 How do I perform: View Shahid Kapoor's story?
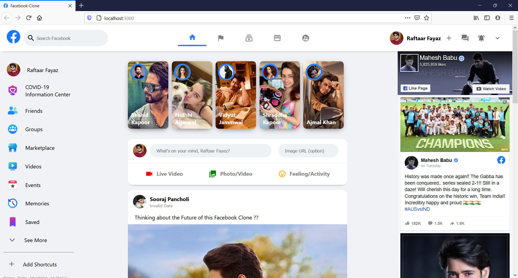coord(148,95)
